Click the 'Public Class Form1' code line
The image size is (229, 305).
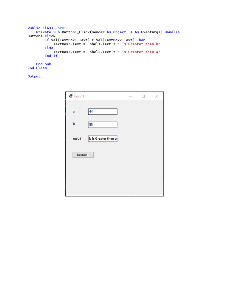[x=47, y=28]
